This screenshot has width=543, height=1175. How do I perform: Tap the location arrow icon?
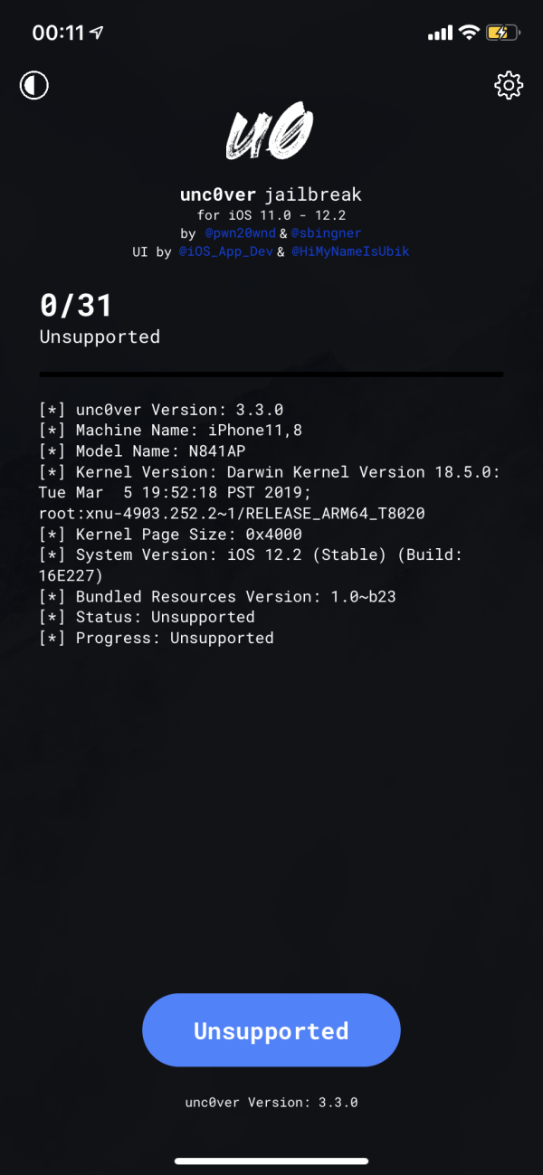pos(97,33)
